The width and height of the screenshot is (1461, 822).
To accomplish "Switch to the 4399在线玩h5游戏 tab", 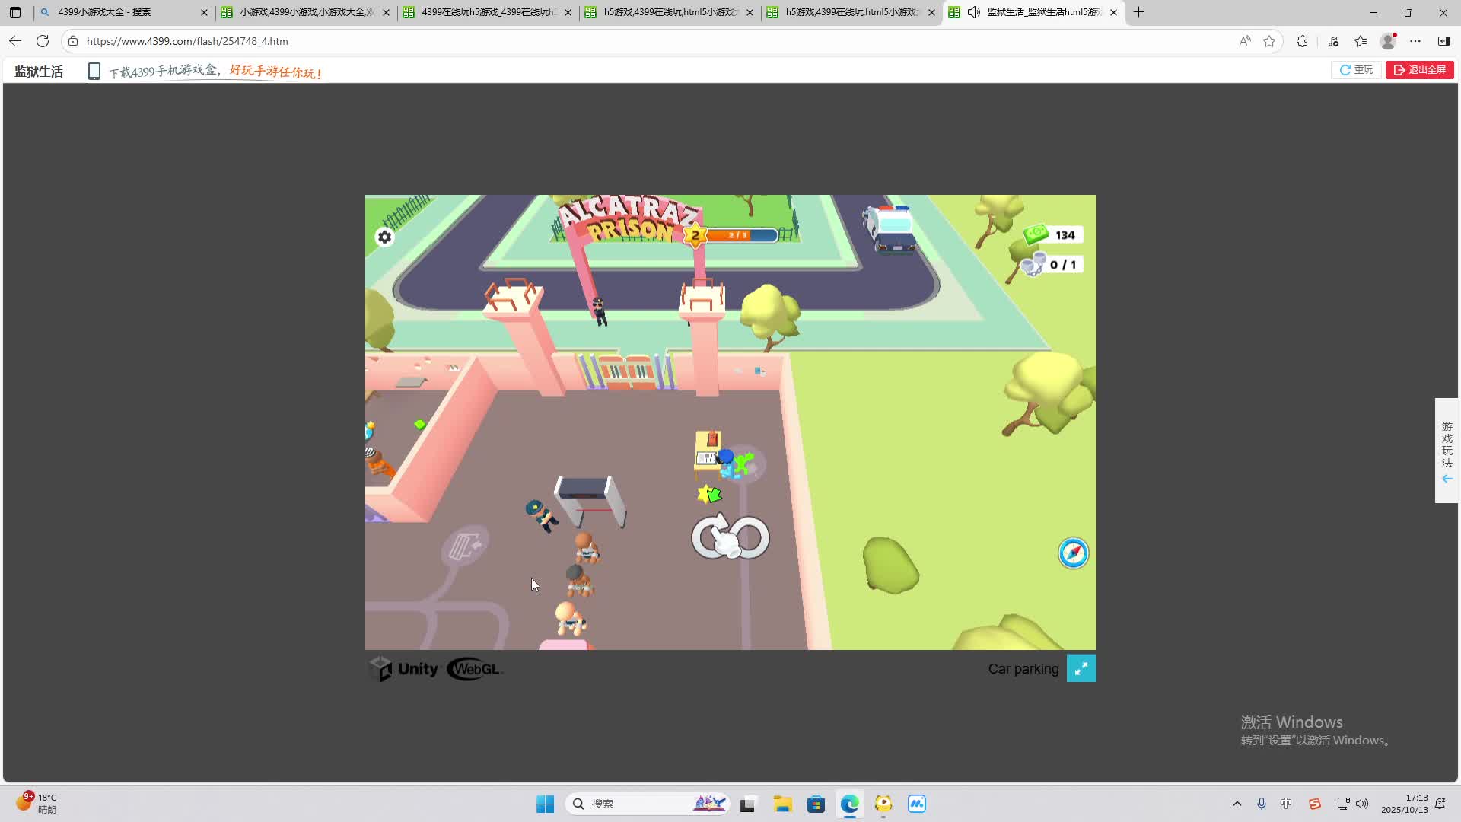I will [487, 12].
